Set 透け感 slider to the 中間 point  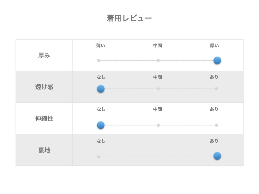point(158,89)
